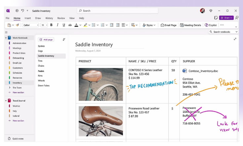
Task: Open Quick notes
Action: pyautogui.click(x=16, y=139)
